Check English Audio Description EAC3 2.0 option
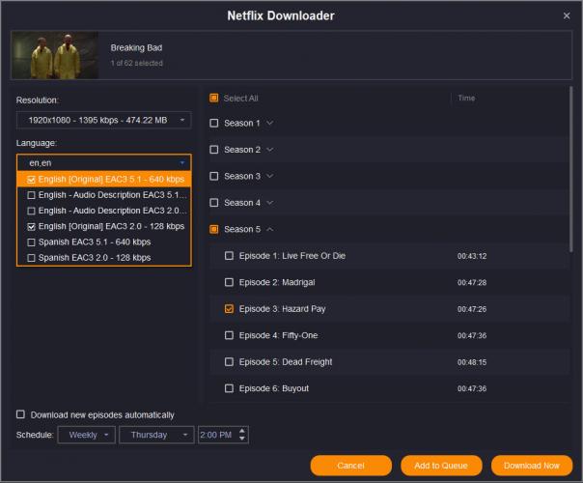Image resolution: width=583 pixels, height=483 pixels. pos(31,211)
